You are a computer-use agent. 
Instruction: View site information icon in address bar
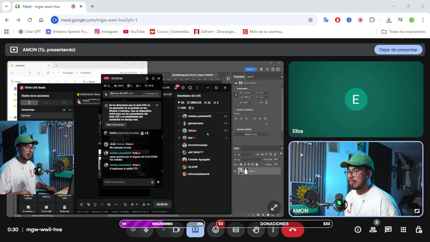tap(55, 20)
